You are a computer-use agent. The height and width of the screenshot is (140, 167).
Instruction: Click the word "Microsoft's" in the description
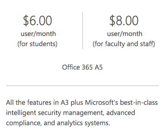click(101, 103)
